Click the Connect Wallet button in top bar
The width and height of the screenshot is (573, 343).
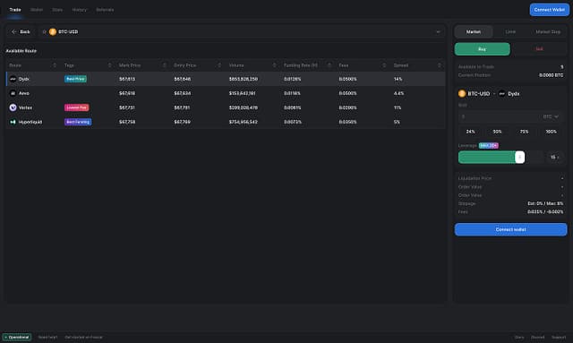tap(549, 10)
